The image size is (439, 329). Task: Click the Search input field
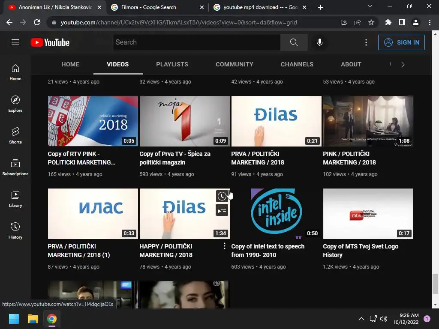click(x=196, y=42)
